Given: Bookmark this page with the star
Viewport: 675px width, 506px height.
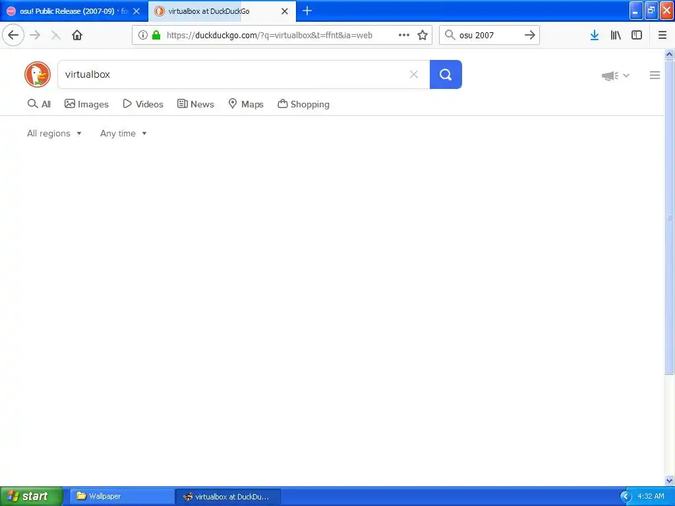Looking at the screenshot, I should [x=423, y=36].
